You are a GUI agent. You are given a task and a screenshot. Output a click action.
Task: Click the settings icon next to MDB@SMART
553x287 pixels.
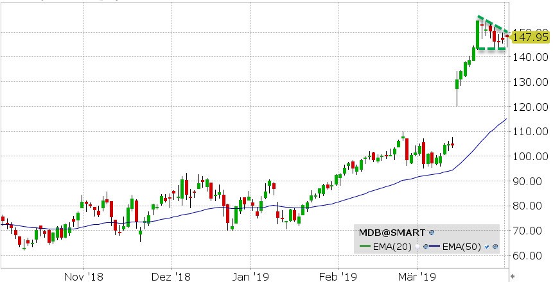tap(432, 232)
